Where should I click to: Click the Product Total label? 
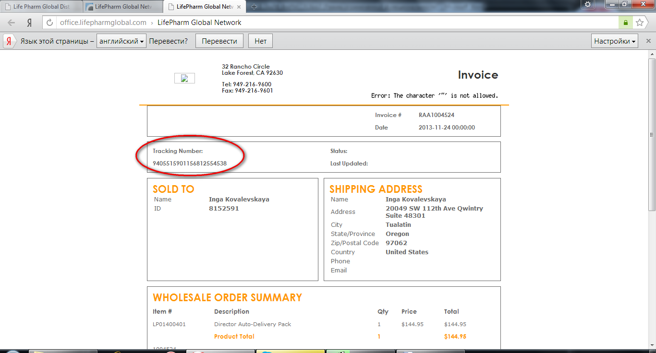234,337
